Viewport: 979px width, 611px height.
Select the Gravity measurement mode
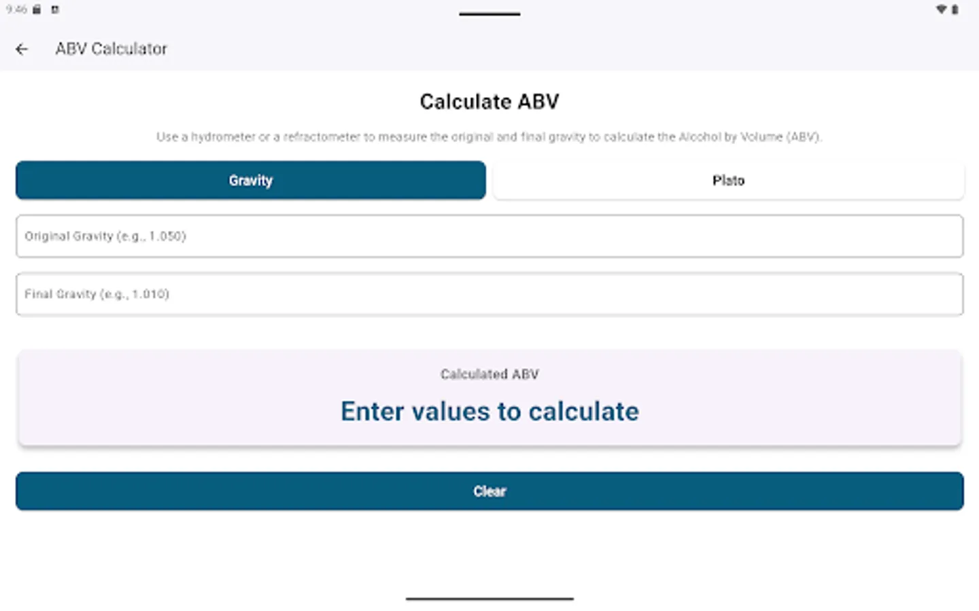[x=250, y=180]
